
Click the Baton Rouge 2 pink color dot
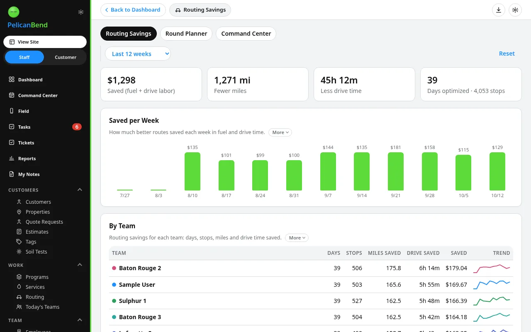coord(114,268)
